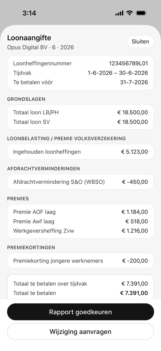Select Totaal te betalen over tijdvak row
161x351 pixels.
tap(80, 284)
